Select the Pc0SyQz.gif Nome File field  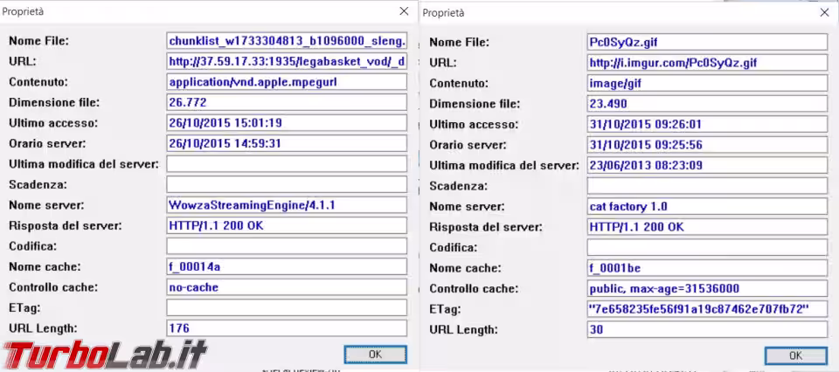(707, 42)
